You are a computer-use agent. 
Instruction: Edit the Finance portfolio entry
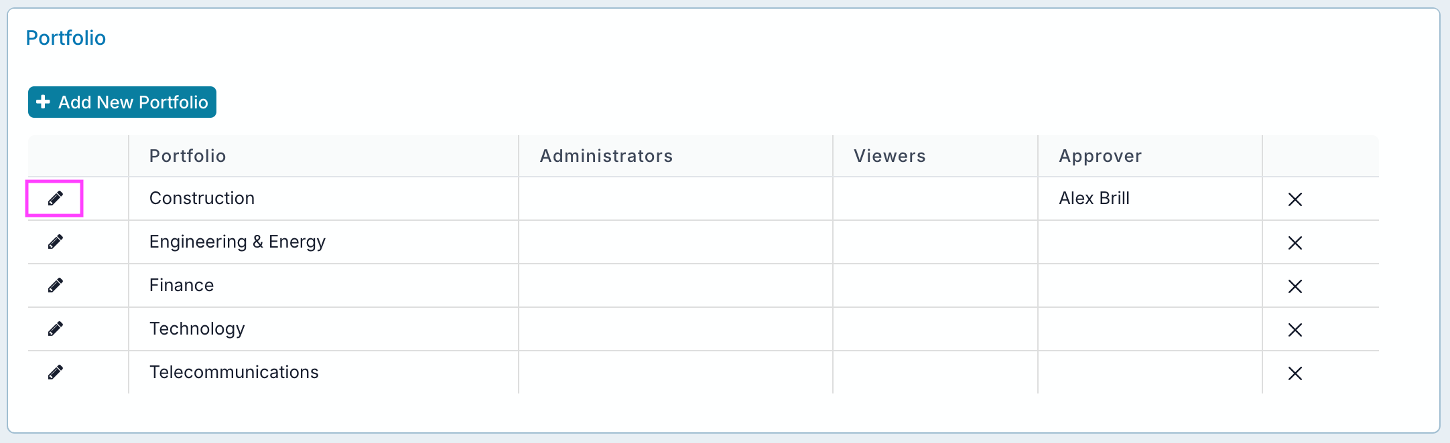[x=56, y=285]
